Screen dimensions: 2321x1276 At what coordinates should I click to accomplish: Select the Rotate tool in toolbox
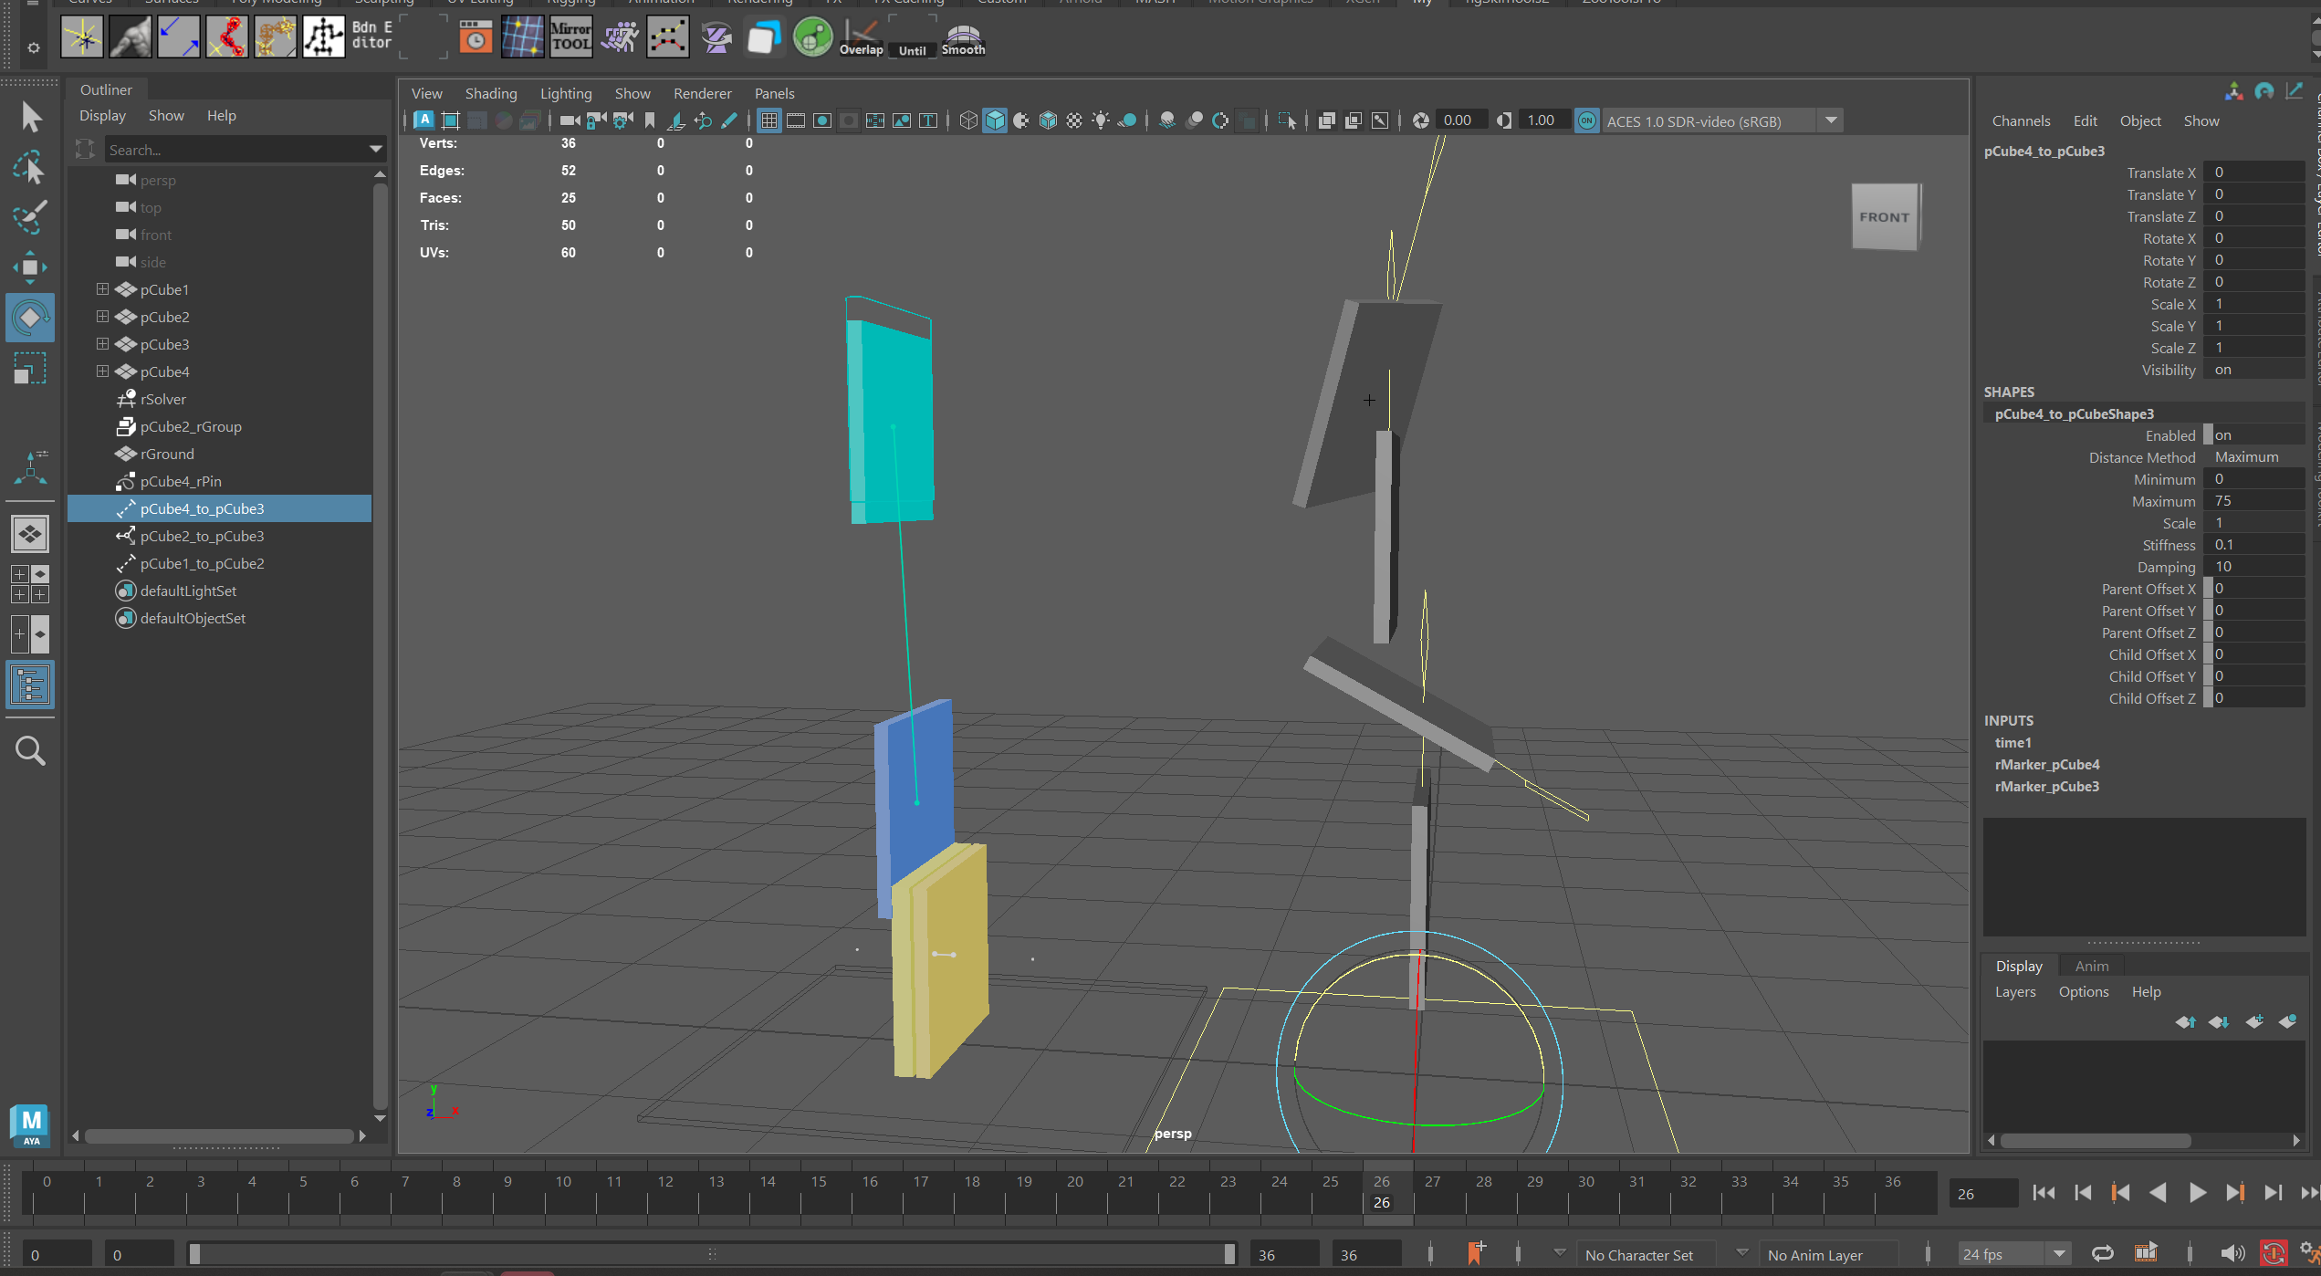click(30, 318)
